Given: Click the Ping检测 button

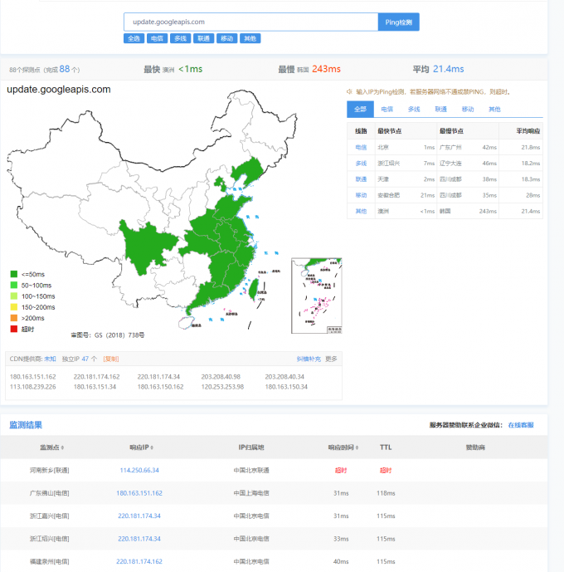Looking at the screenshot, I should tap(399, 22).
